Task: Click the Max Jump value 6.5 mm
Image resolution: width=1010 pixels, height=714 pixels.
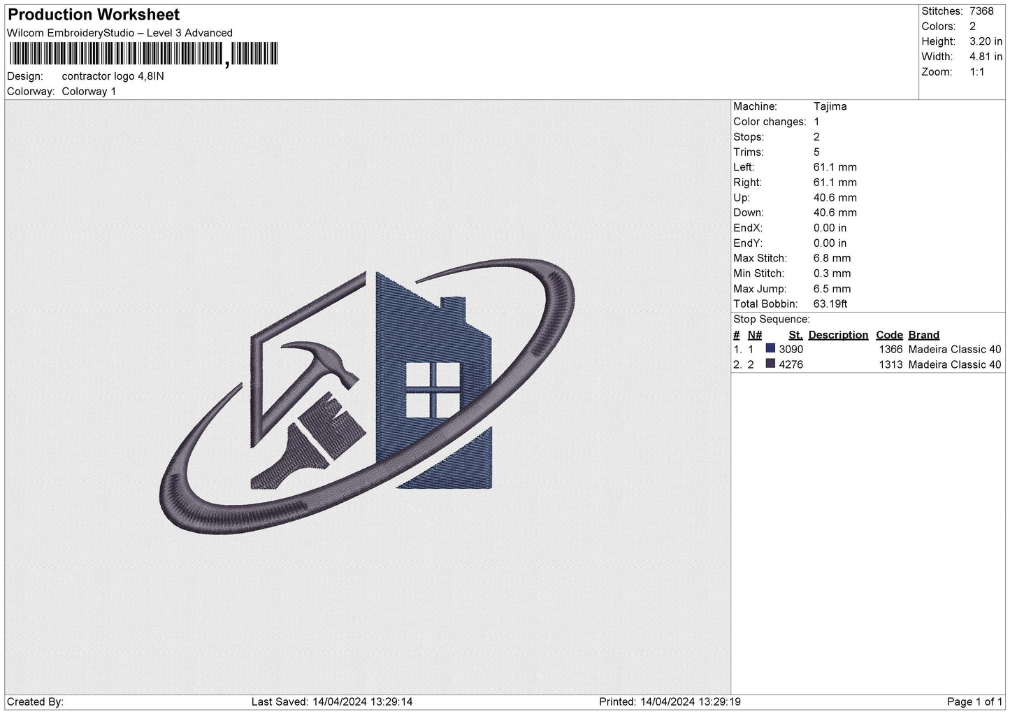Action: click(x=832, y=289)
